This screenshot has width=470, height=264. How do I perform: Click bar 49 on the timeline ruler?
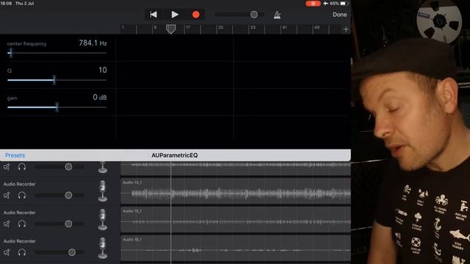pos(317,27)
